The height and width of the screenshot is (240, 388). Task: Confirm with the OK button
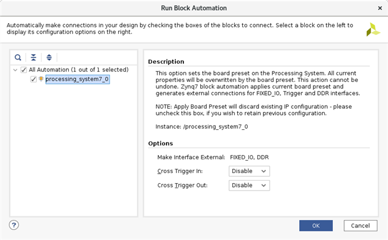[x=316, y=226]
